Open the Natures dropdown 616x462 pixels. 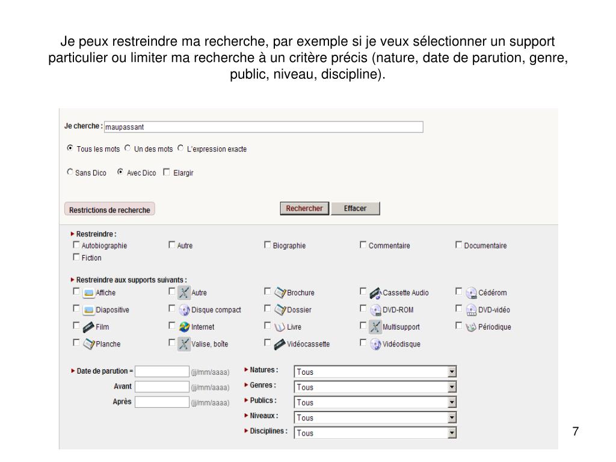coord(375,372)
